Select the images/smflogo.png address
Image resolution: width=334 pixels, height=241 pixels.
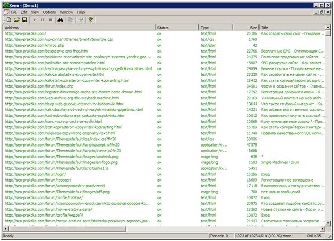pyautogui.click(x=61, y=162)
